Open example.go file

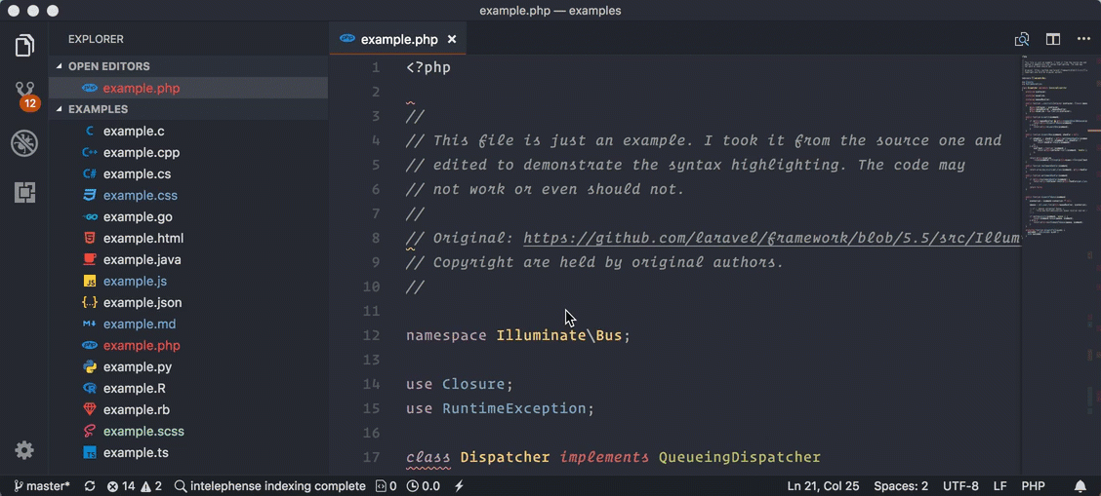tap(188, 217)
